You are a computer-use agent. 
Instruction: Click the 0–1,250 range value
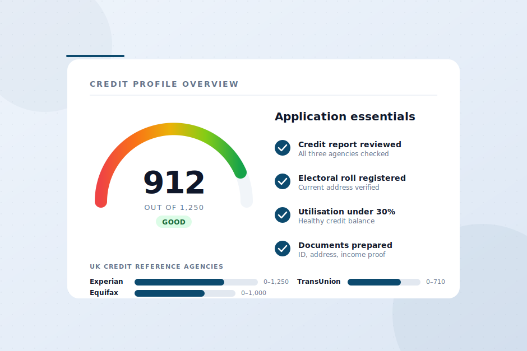click(276, 282)
